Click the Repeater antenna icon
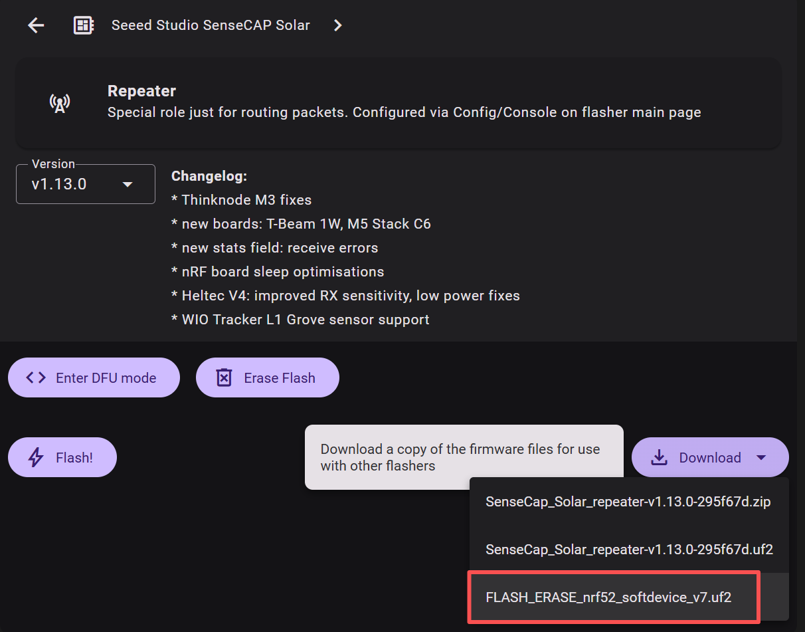The image size is (805, 632). coord(60,103)
